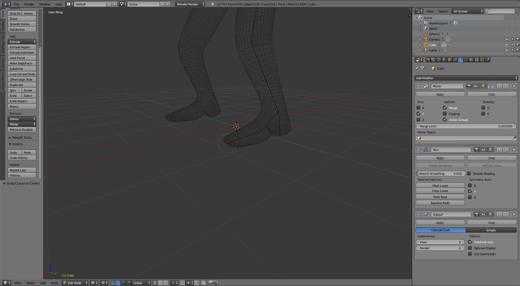Screen dimensions: 520x286
Task: Open the Constraints properties chain icon
Action: pos(455,60)
